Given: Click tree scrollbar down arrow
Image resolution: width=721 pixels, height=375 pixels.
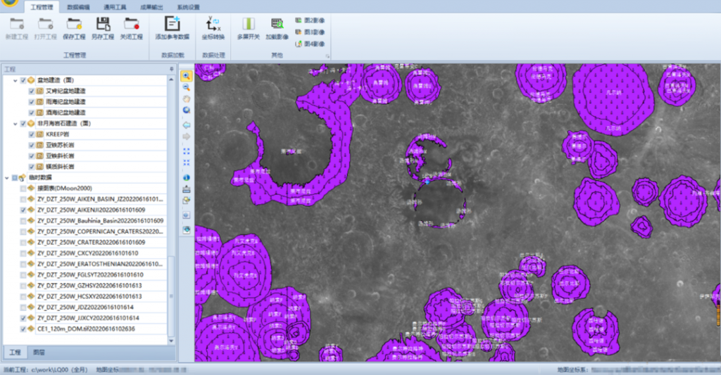Looking at the screenshot, I should [172, 341].
